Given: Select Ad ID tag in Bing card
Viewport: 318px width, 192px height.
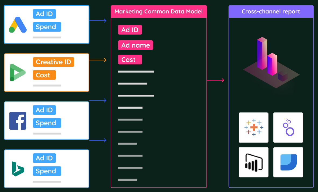Looking at the screenshot, I should pos(44,158).
